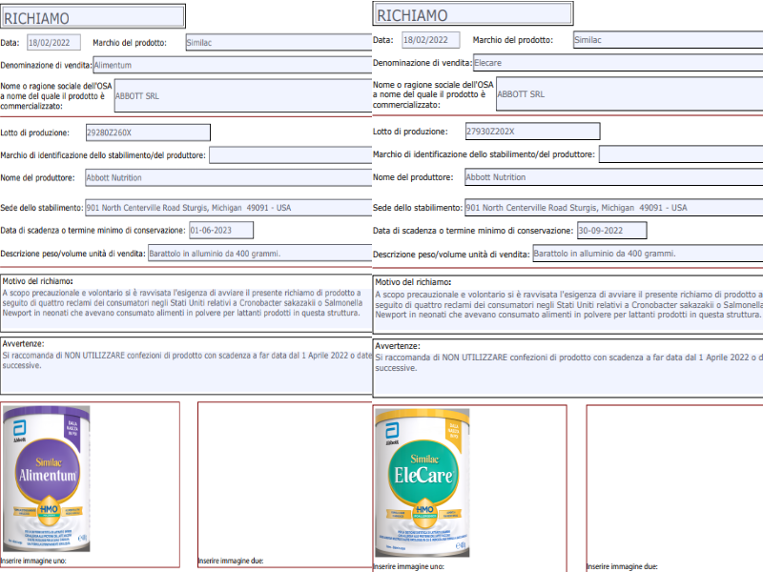The width and height of the screenshot is (763, 572).
Task: Edit the Descrizione peso/volume field in the Elecare form
Action: pos(649,254)
